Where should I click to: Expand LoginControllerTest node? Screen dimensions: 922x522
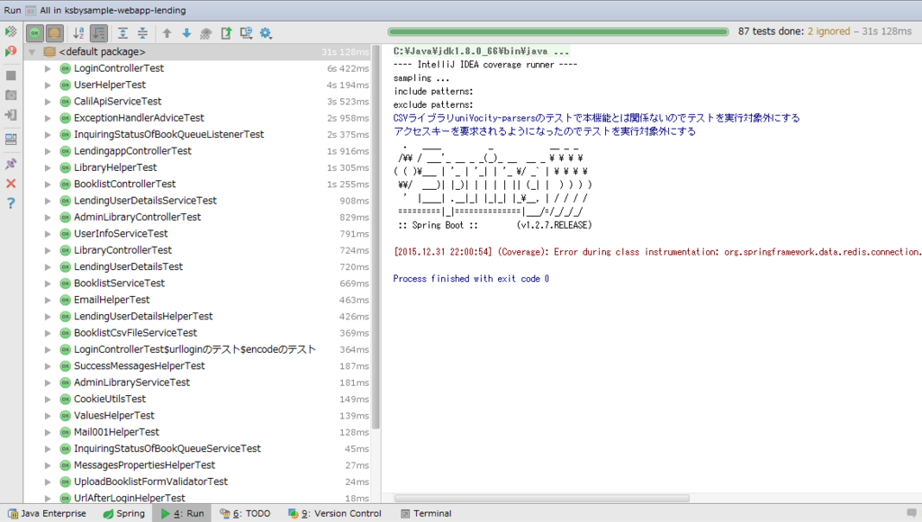click(48, 68)
